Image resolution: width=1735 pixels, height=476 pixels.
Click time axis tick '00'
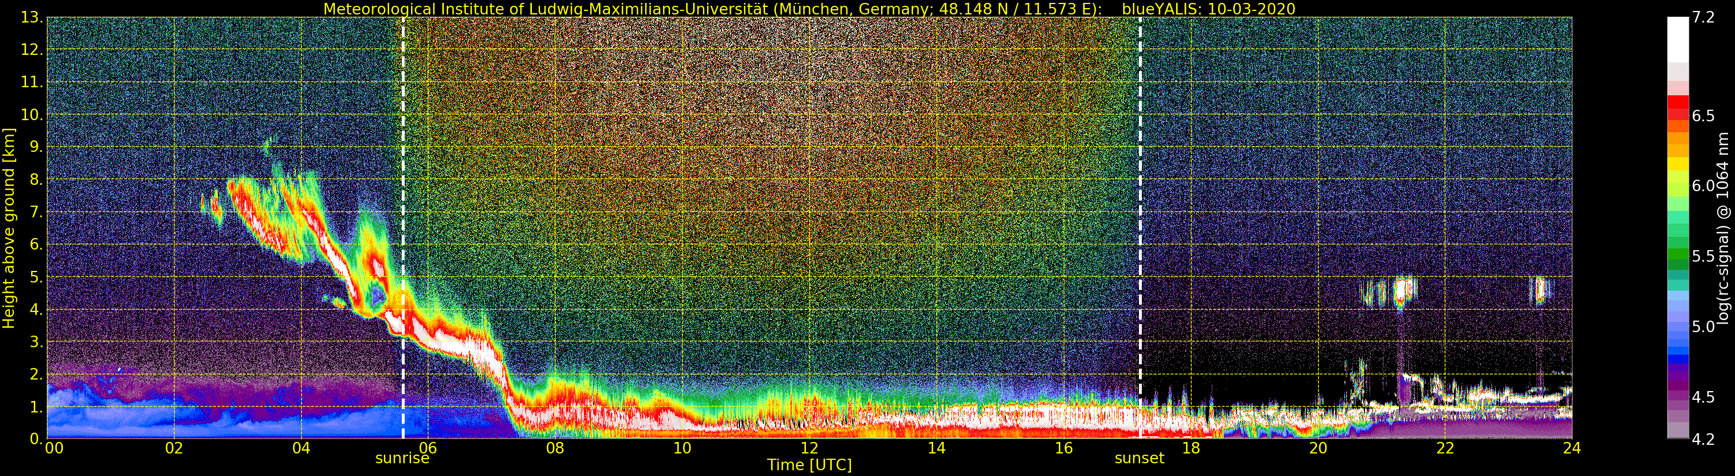pos(54,448)
